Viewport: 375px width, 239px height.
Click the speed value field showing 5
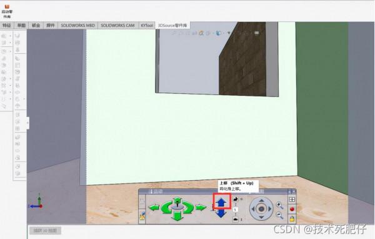pos(236,210)
